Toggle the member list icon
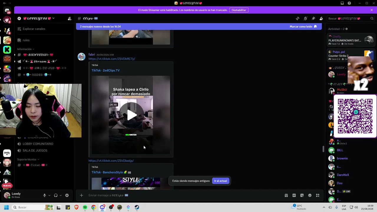Image resolution: width=377 pixels, height=212 pixels. point(321,18)
